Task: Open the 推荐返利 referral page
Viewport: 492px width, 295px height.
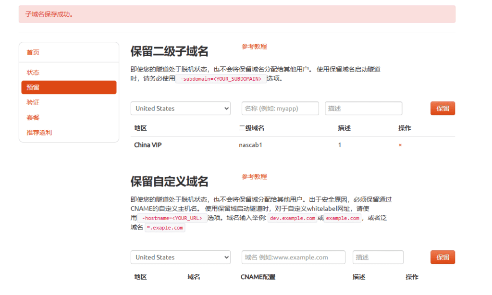Action: 39,132
